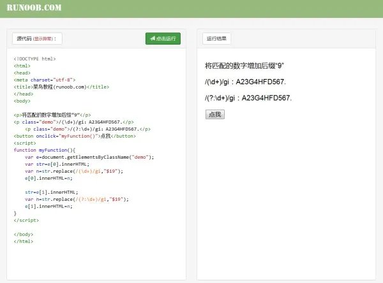Image resolution: width=383 pixels, height=283 pixels.
Task: Click the closing </body> tag line
Action: pyautogui.click(x=24, y=234)
